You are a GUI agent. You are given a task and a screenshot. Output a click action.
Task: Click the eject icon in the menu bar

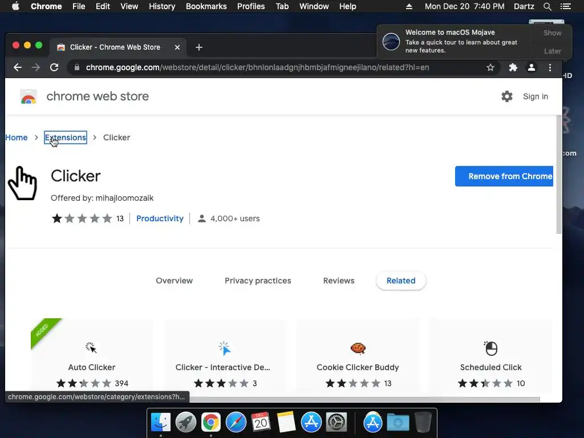(x=409, y=6)
